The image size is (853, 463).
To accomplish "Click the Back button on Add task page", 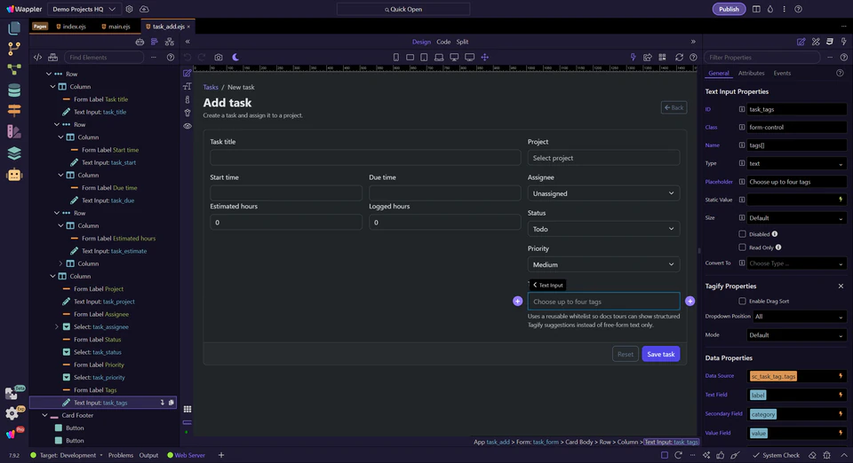I will pos(674,107).
